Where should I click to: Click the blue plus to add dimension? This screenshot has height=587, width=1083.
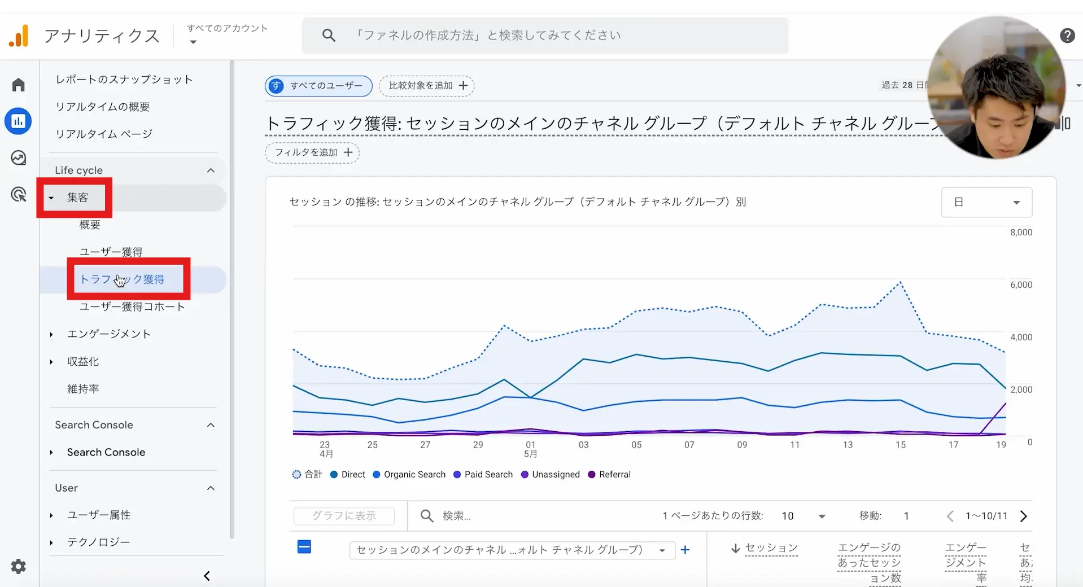click(x=685, y=550)
